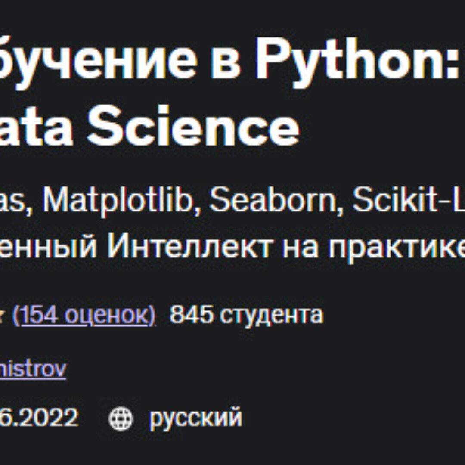
Task: Click the word Matplotlib in the subtitle
Action: [116, 201]
